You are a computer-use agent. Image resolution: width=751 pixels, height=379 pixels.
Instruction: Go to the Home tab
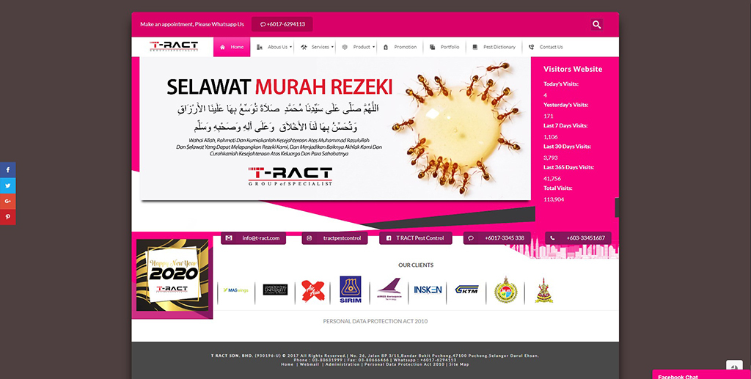click(232, 47)
